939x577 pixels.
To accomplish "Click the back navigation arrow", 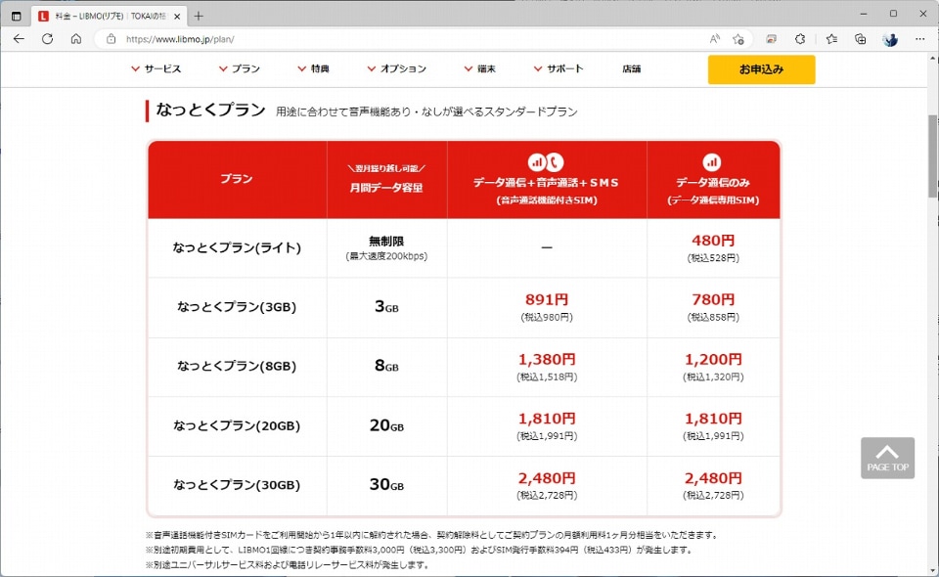I will [x=20, y=39].
